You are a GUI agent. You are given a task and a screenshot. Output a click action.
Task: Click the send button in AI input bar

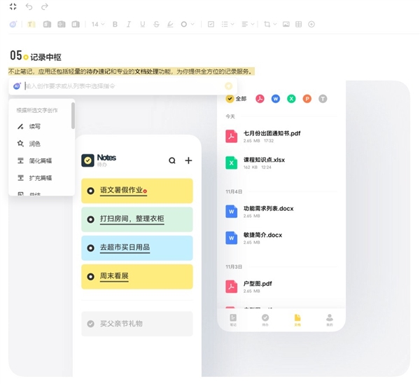(228, 86)
